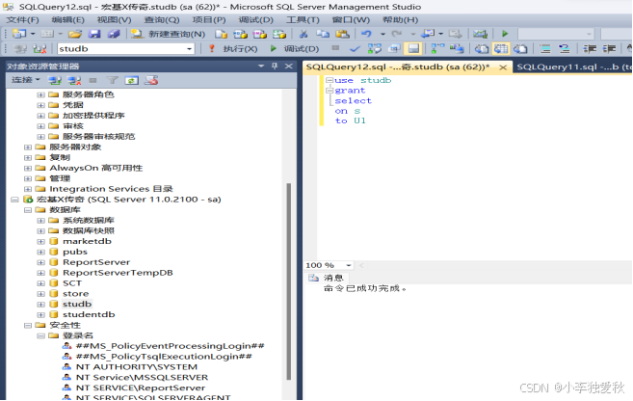
Task: Click the Cut scissors icon
Action: click(x=303, y=34)
